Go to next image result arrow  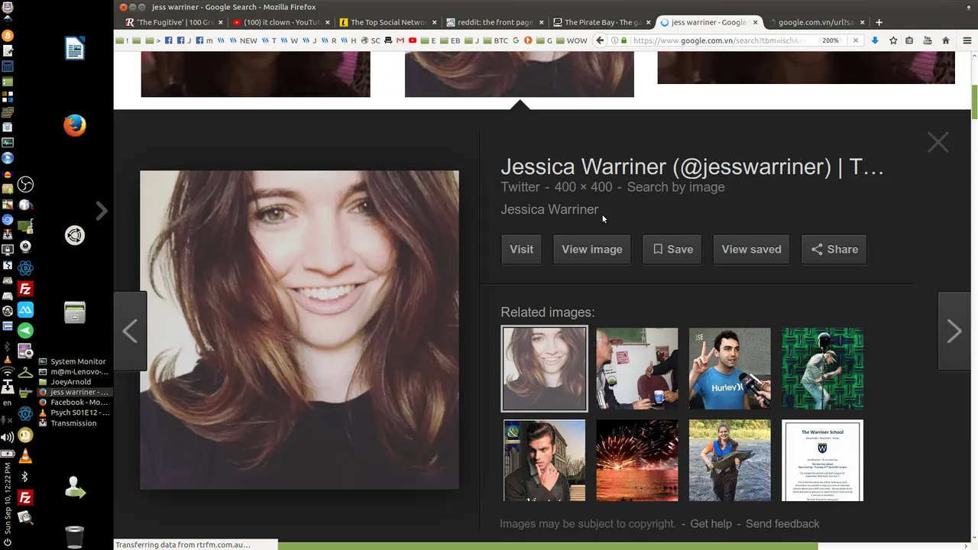954,331
